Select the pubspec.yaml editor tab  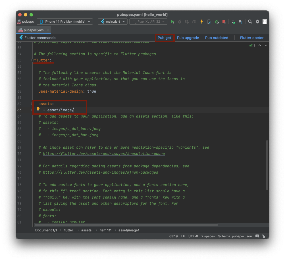click(x=34, y=30)
